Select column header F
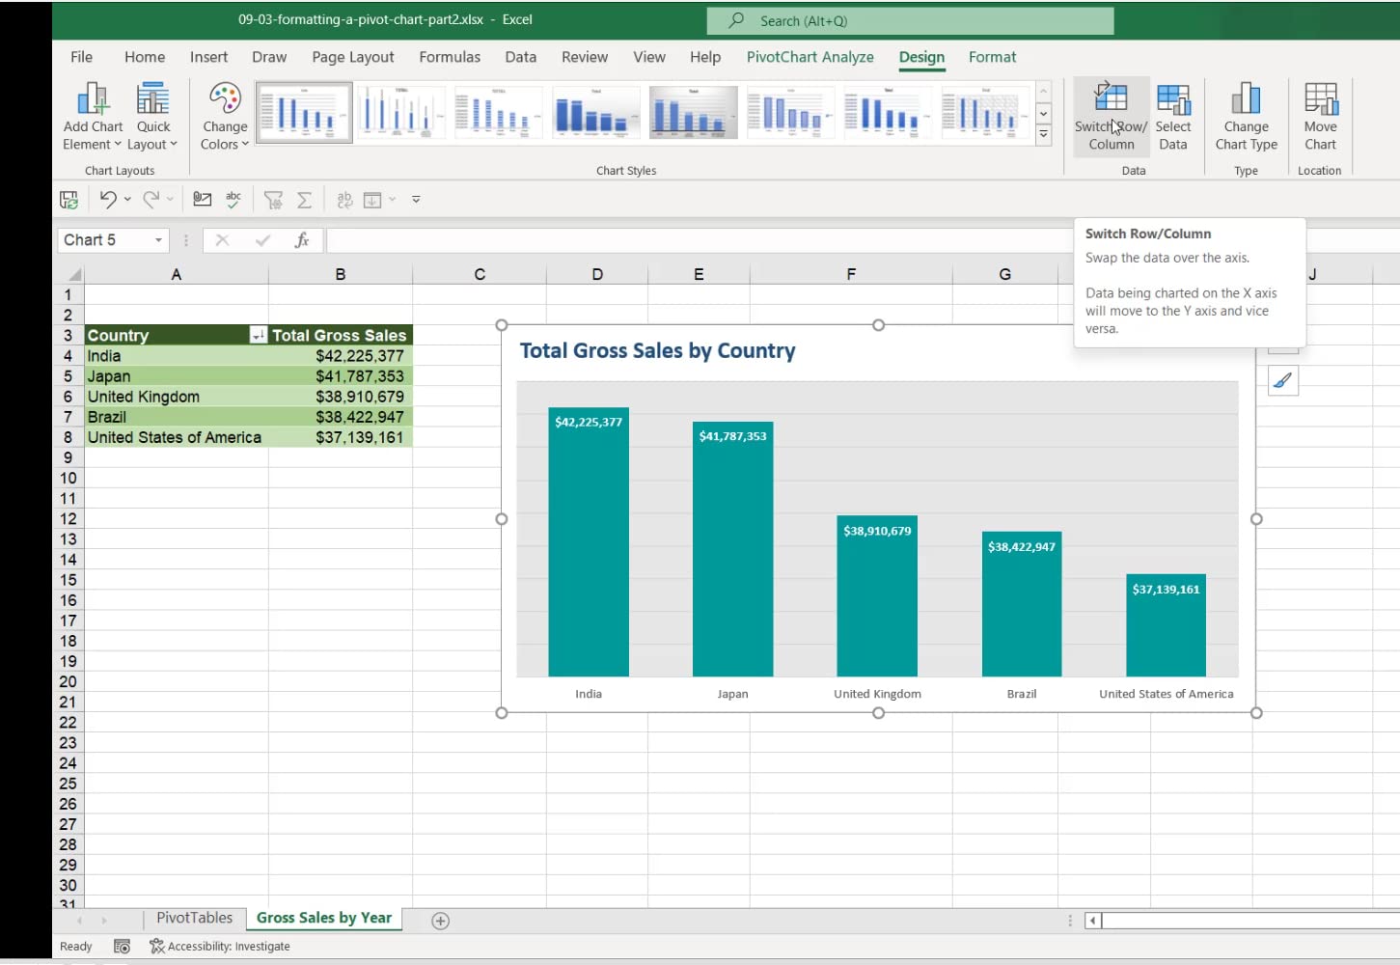 (x=851, y=275)
